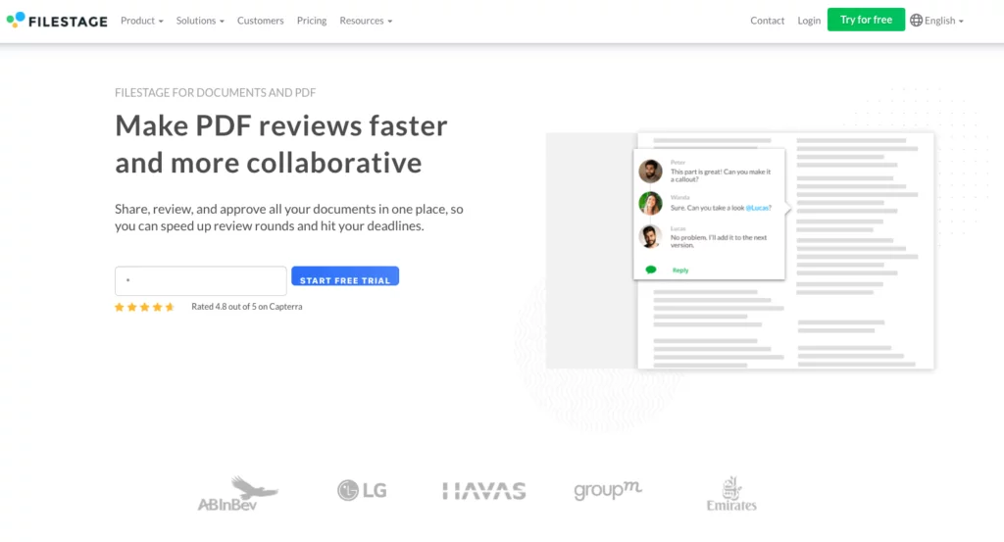Click Lucas's profile photo in comments
This screenshot has width=1004, height=542.
[x=650, y=236]
